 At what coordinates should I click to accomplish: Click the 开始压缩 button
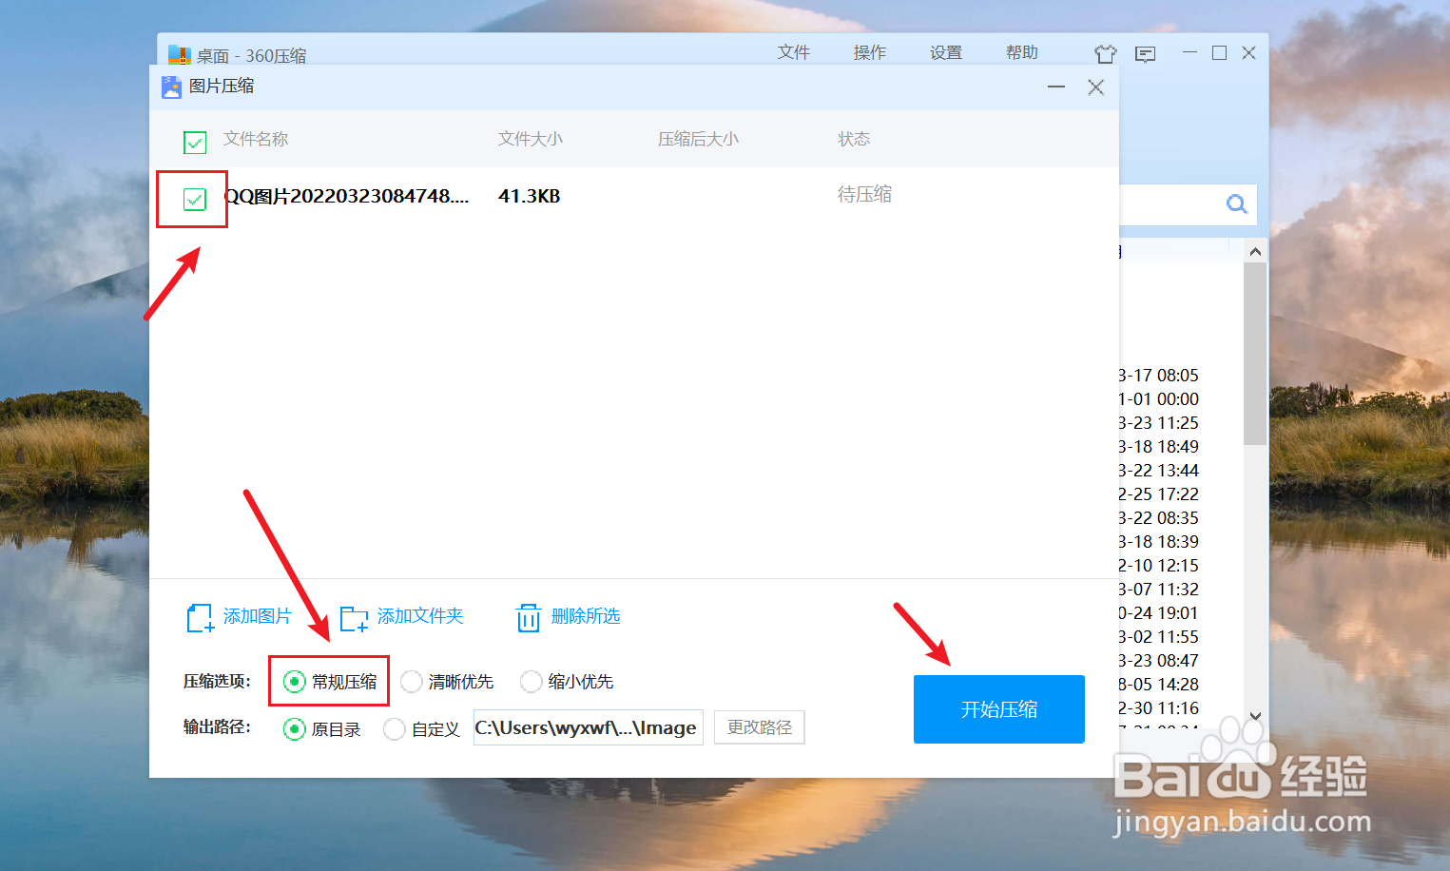[x=998, y=708]
